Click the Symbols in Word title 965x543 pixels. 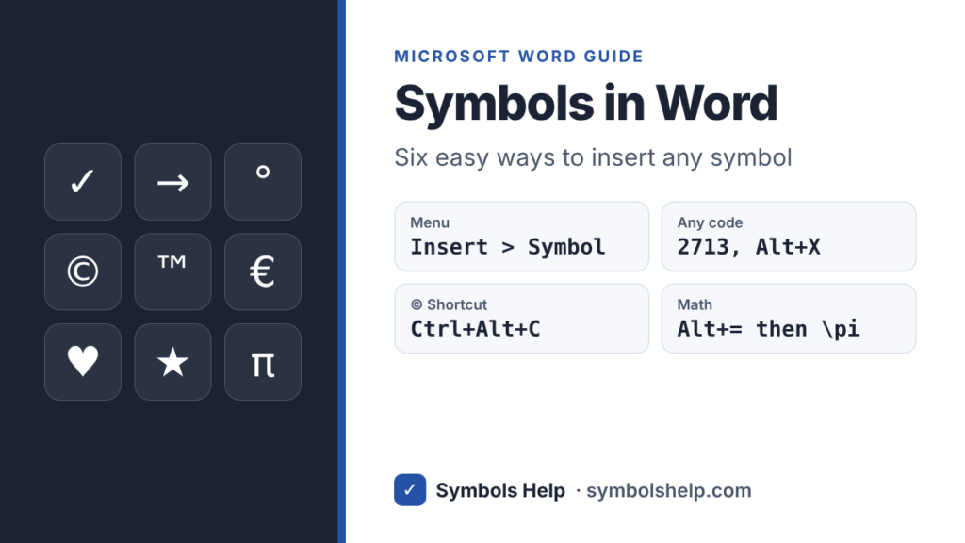tap(586, 103)
